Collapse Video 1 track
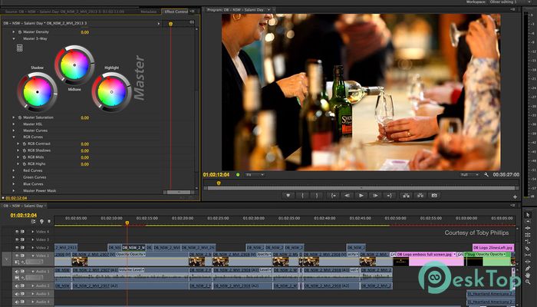537x307 pixels. pos(33,256)
